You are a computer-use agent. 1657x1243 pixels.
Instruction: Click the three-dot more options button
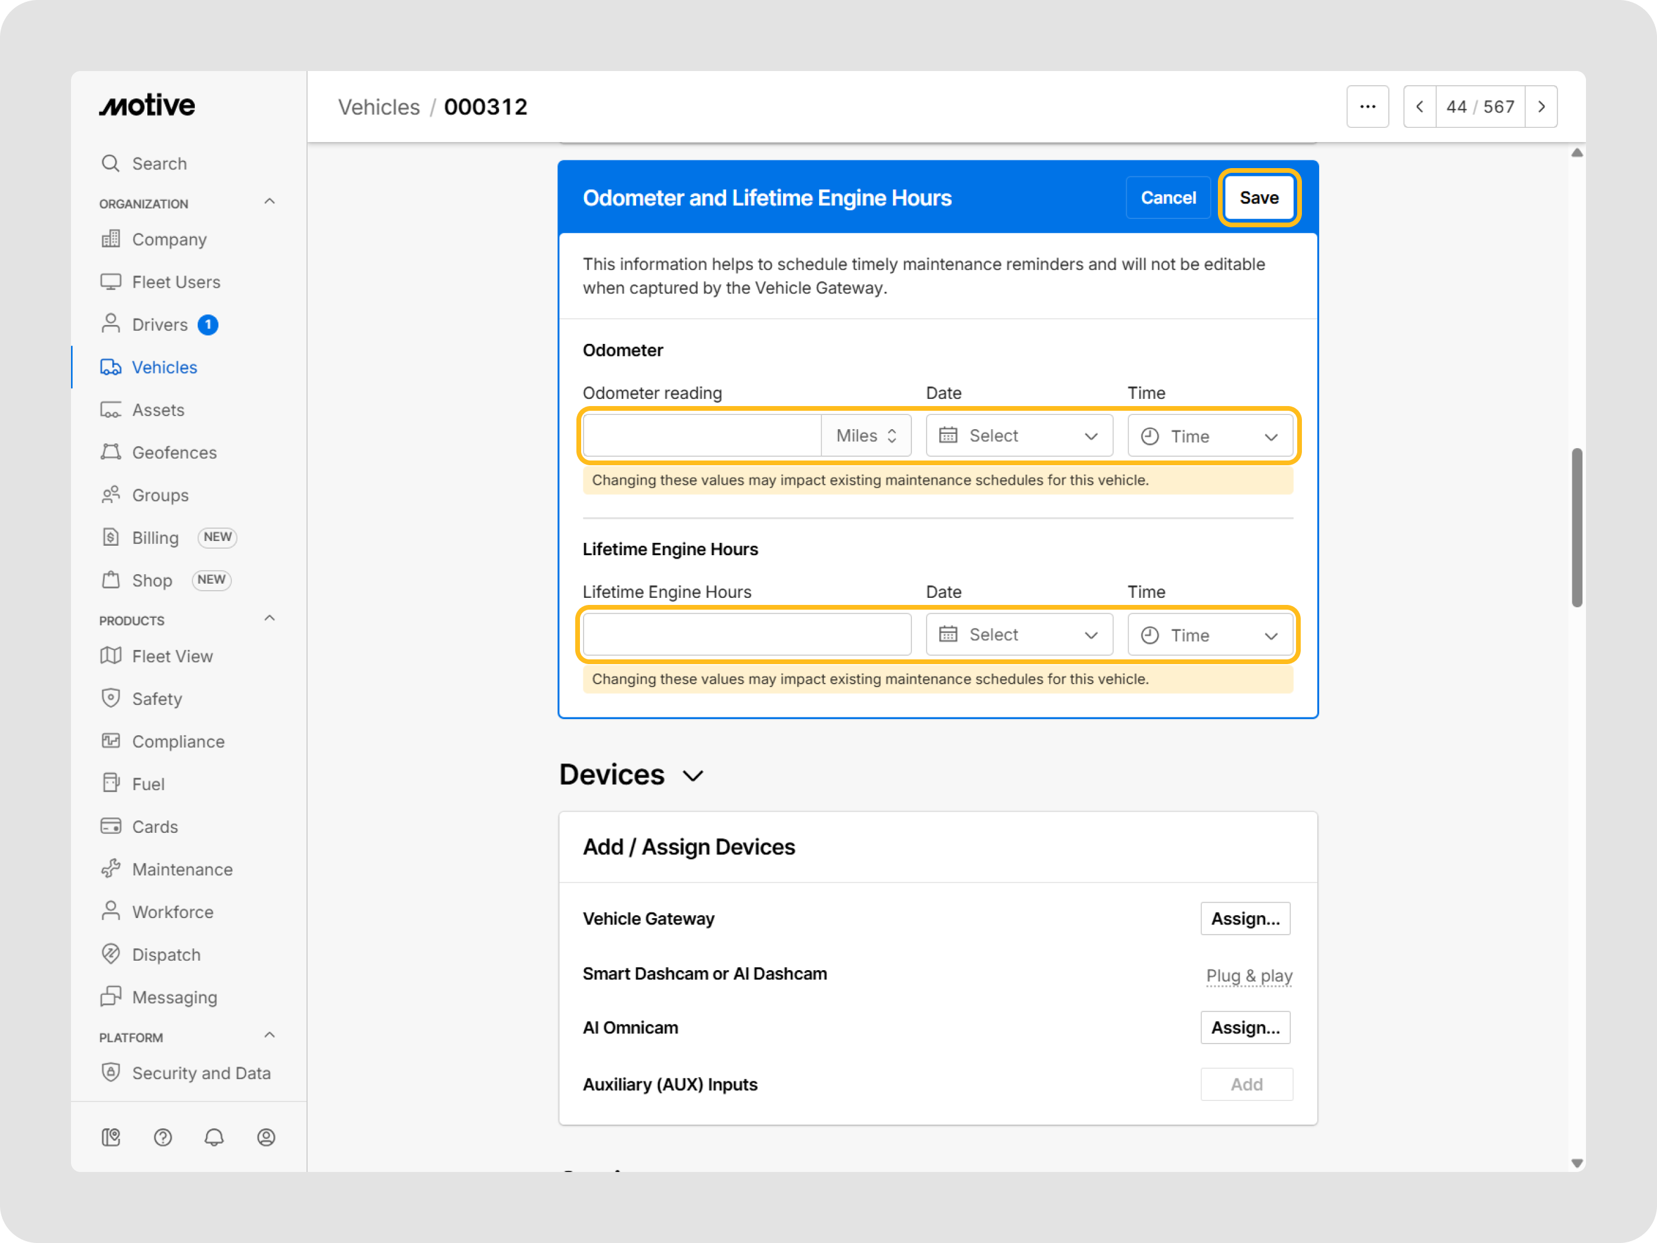1367,107
